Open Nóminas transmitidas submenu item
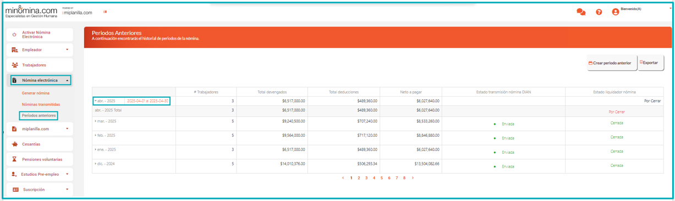 pyautogui.click(x=41, y=104)
